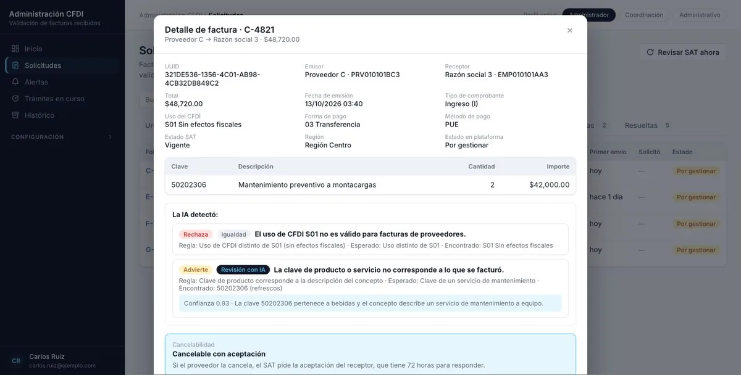This screenshot has height=375, width=741.
Task: Click CR user avatar
Action: pos(16,361)
